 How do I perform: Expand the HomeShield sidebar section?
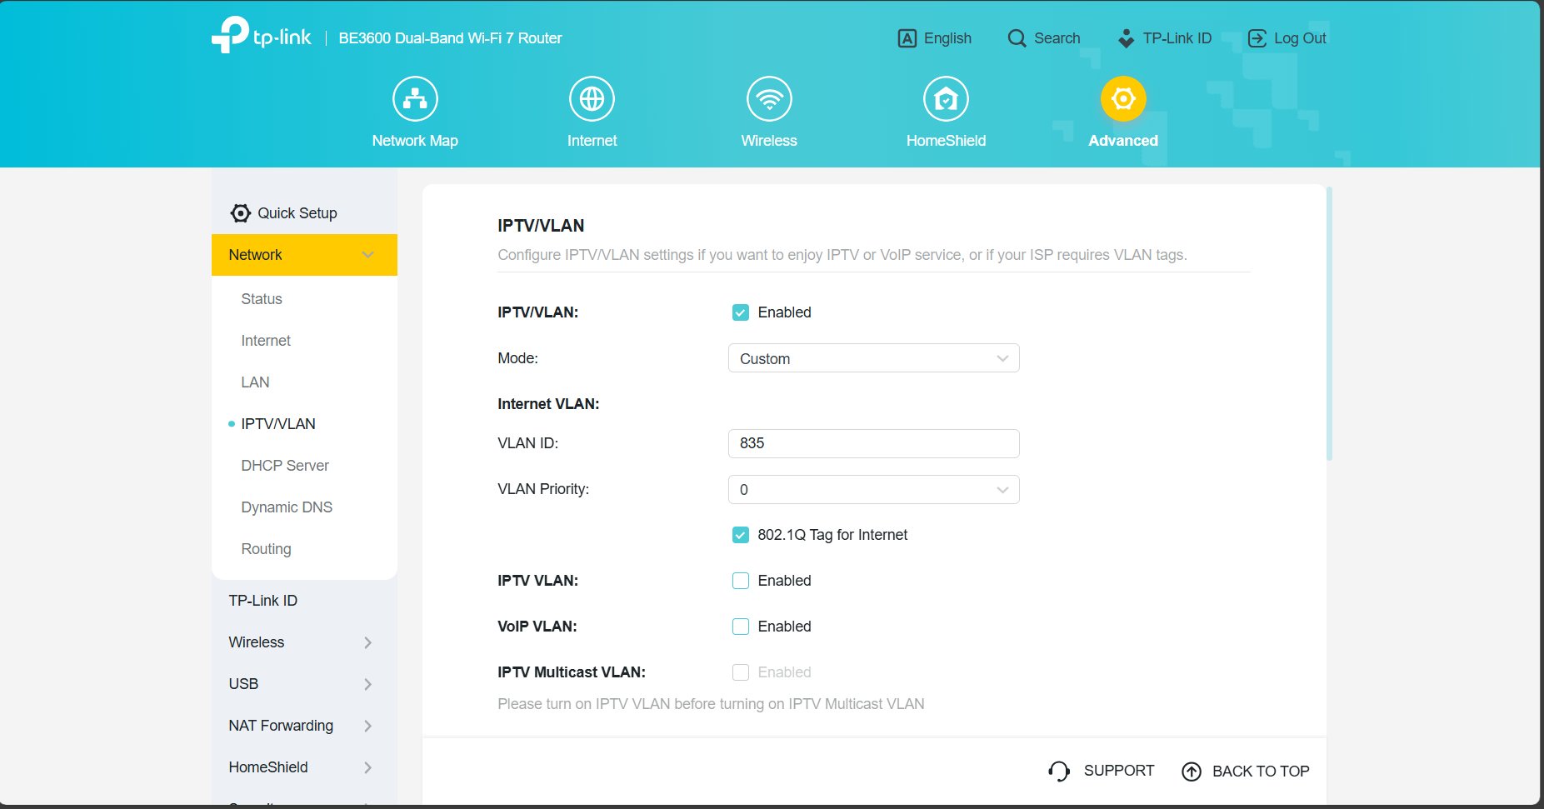pos(304,767)
